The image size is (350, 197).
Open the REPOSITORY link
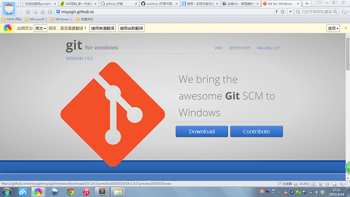click(x=239, y=48)
